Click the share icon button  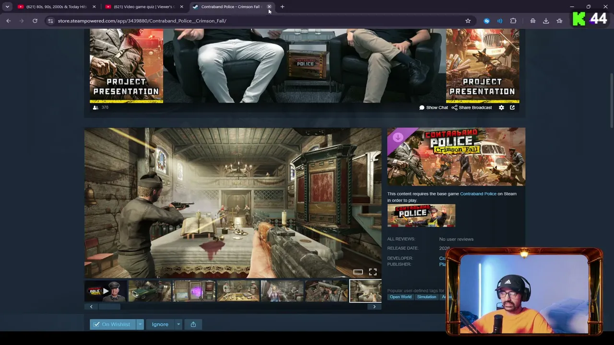(x=193, y=324)
